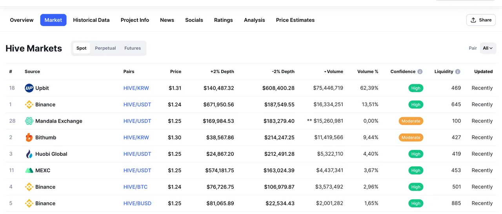Open the Overview tab
Screen dimensions: 502x214
(x=22, y=20)
